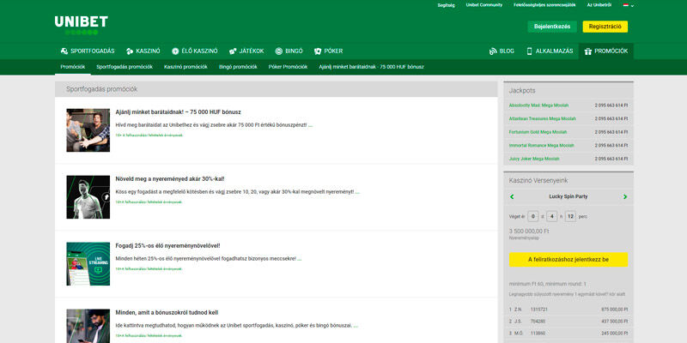
Task: Click '3 500 000,00 Ft' prize pool amount
Action: [529, 231]
